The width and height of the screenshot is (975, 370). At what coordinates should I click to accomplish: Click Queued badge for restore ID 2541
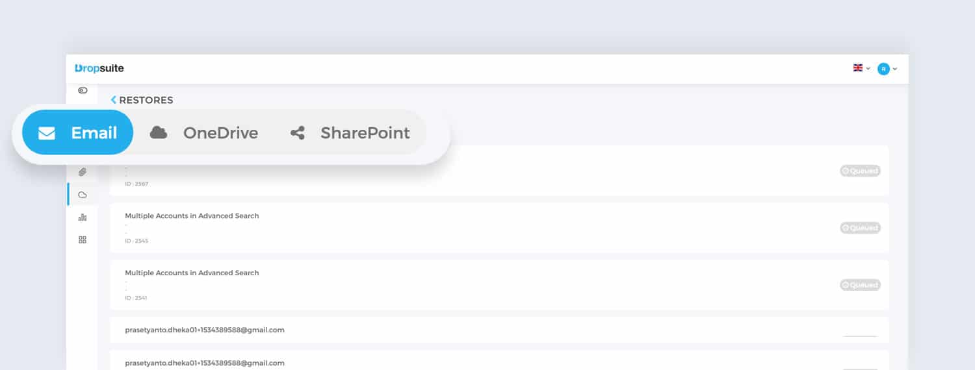(x=860, y=285)
